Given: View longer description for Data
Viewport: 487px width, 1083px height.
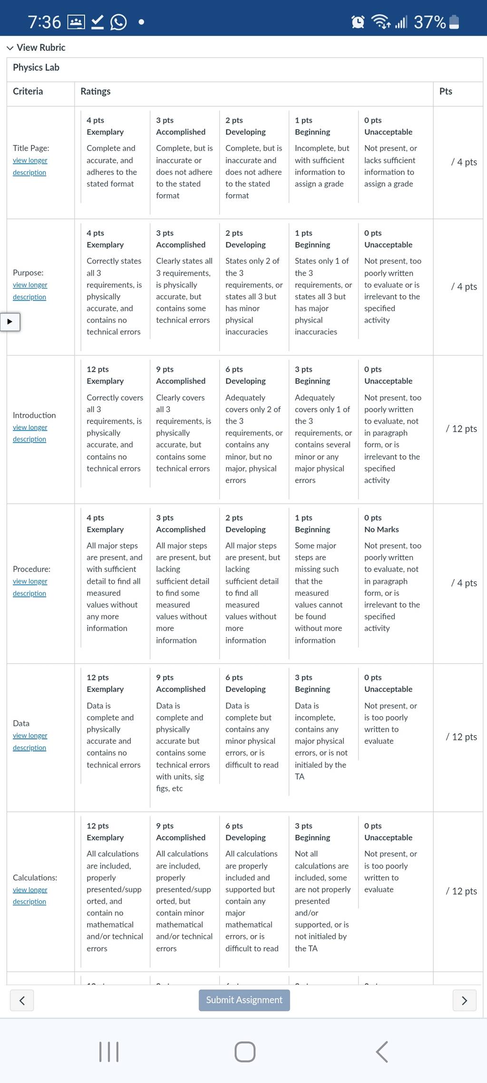Looking at the screenshot, I should pos(30,741).
